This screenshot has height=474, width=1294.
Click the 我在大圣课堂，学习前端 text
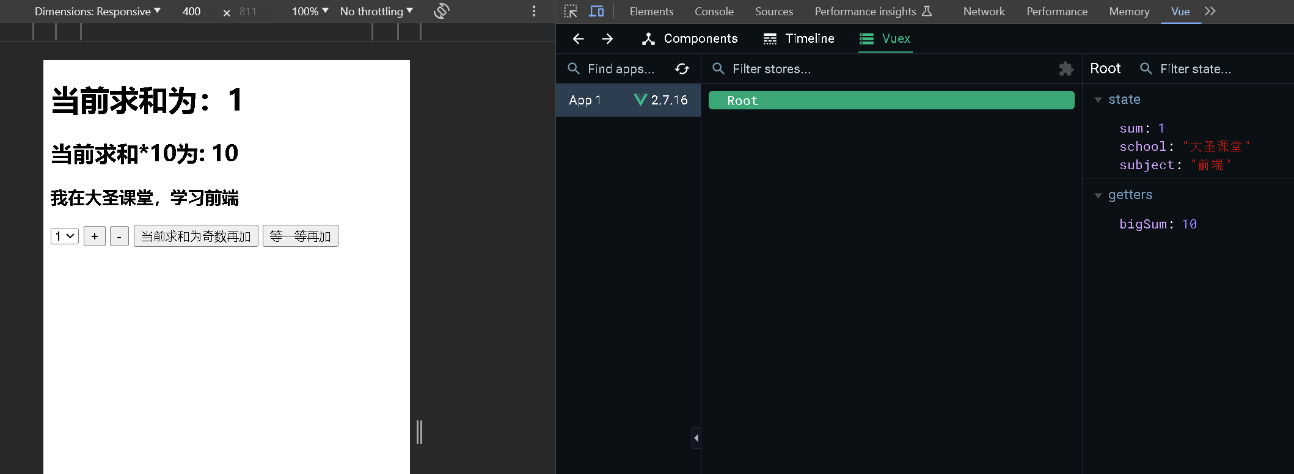pos(145,198)
